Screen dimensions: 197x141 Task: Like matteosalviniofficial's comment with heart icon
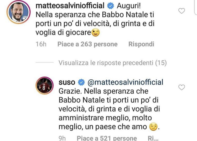182,11
